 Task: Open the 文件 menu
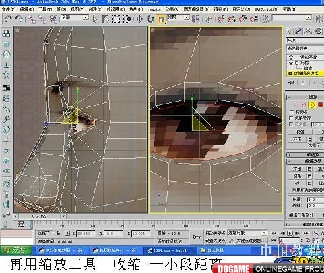coord(9,9)
